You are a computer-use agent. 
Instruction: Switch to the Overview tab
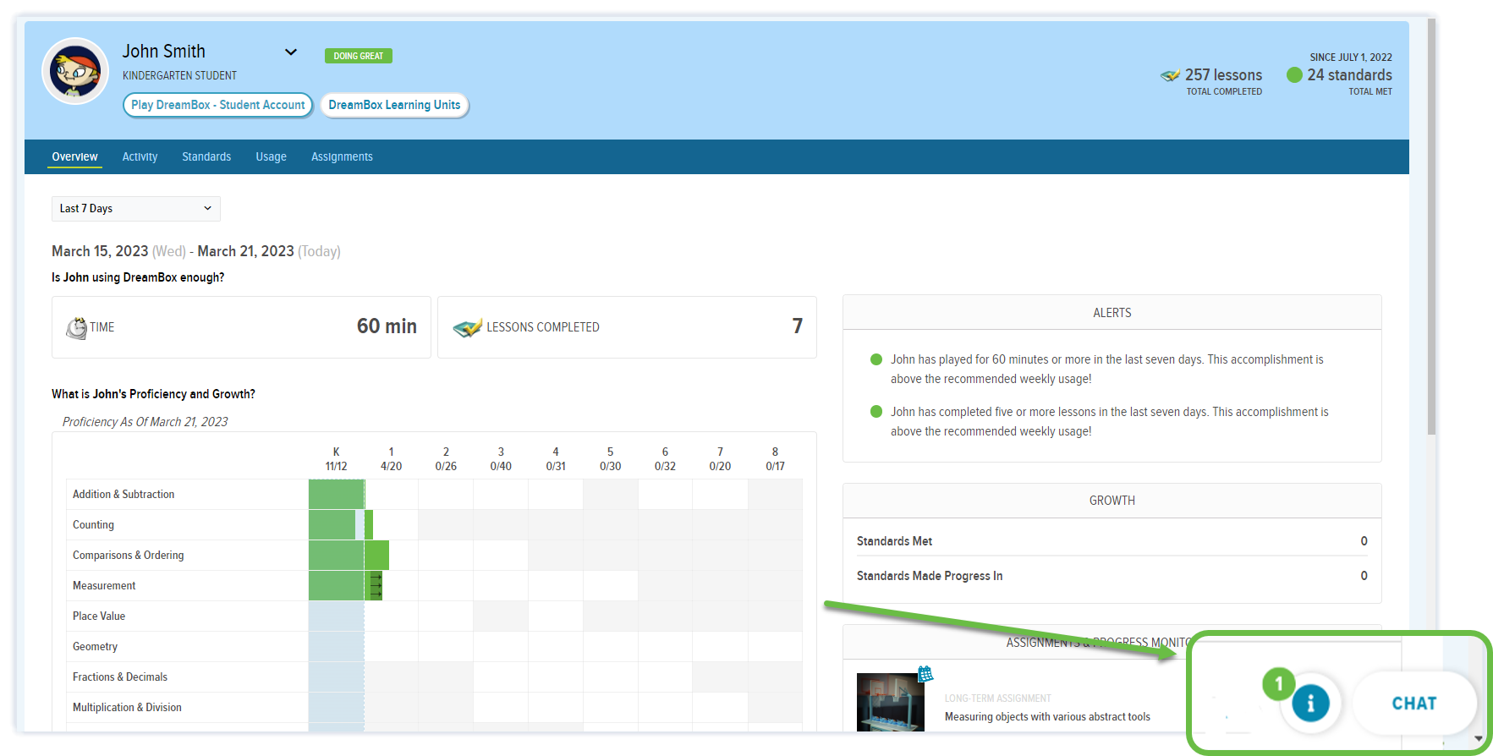(74, 156)
